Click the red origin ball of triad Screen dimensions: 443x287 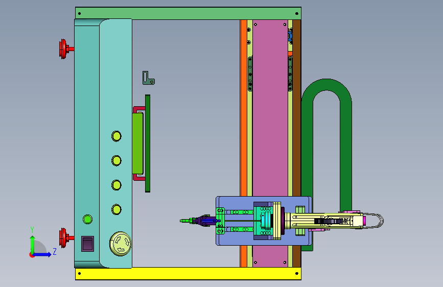32,255
